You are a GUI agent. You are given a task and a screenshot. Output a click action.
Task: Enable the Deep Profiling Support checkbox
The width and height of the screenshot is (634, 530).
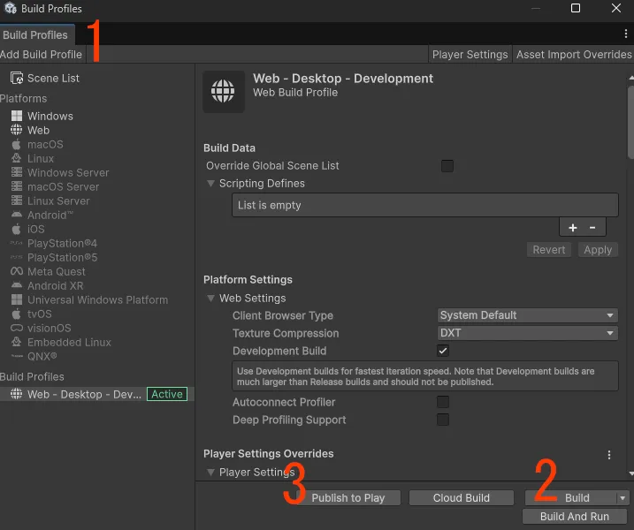443,420
